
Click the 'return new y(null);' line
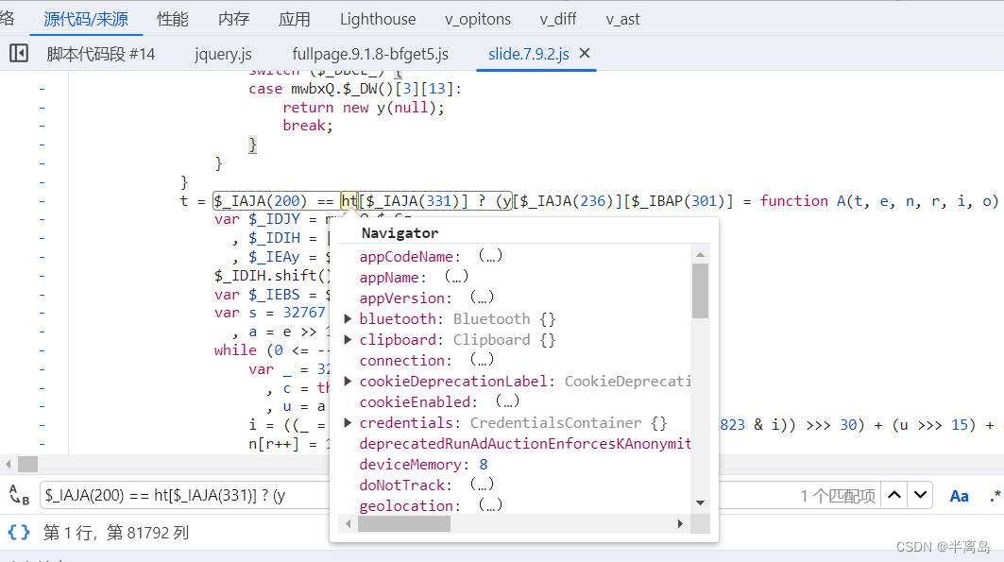click(363, 108)
